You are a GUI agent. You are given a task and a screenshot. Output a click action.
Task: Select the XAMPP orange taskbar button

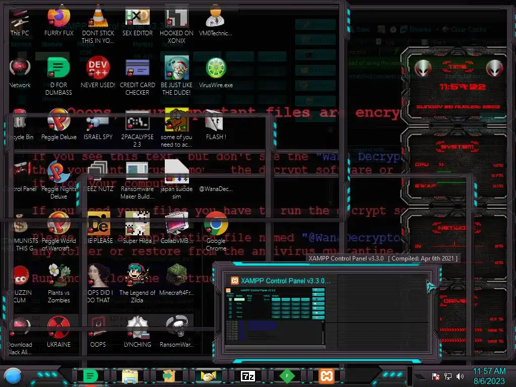click(327, 376)
